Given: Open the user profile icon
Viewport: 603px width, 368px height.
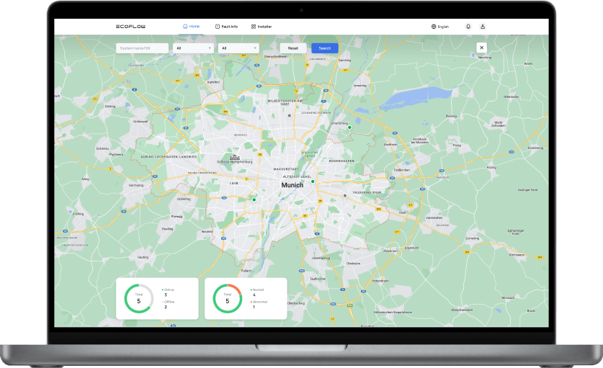Looking at the screenshot, I should pos(483,27).
